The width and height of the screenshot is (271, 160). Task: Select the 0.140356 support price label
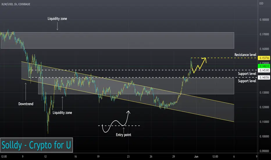(x=264, y=77)
